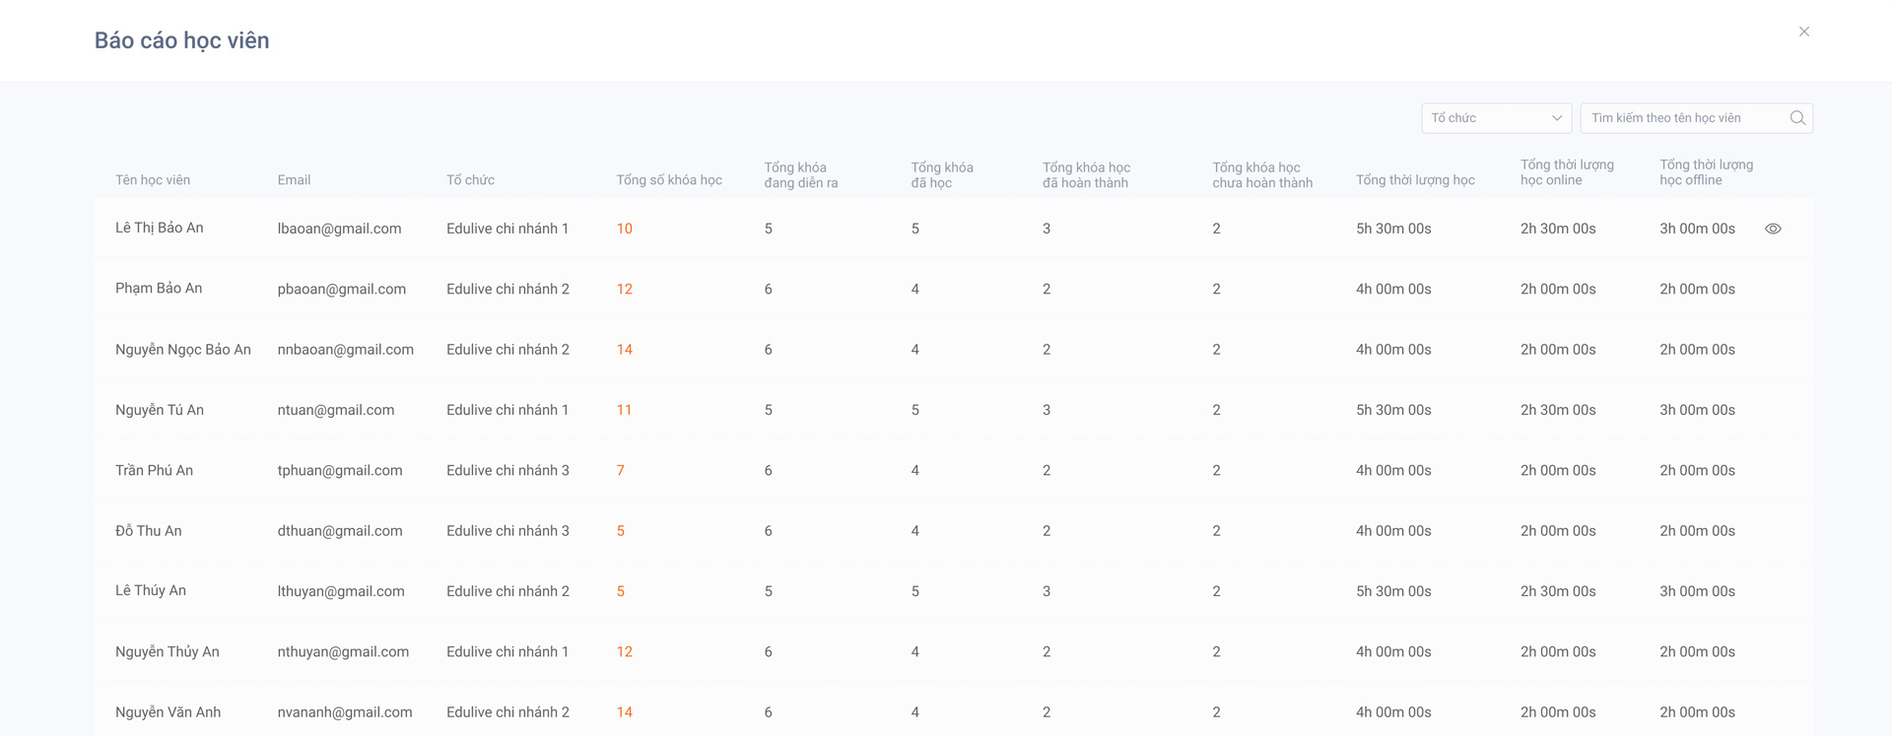Click course total 11 for Nguyễn Tú An

[624, 410]
